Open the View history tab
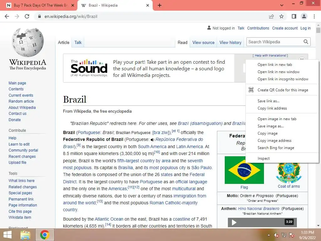The height and width of the screenshot is (241, 321). tap(230, 42)
